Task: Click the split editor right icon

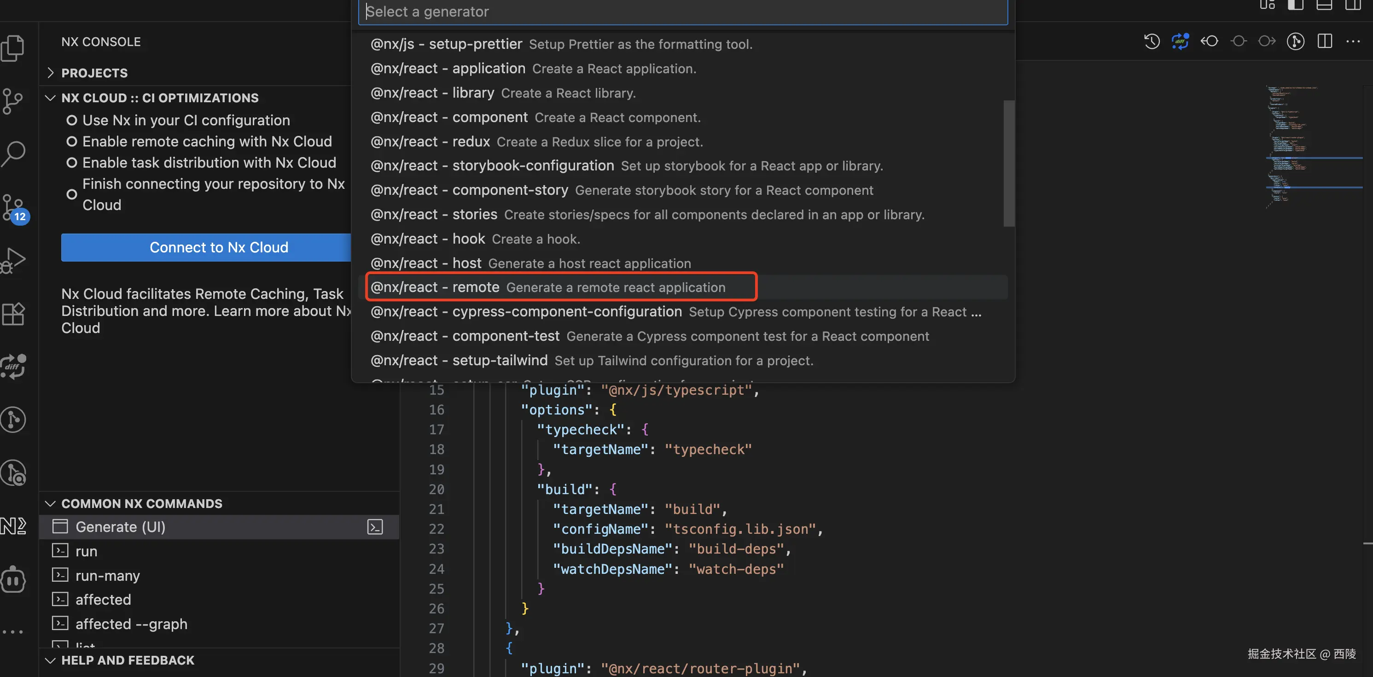Action: pos(1325,41)
